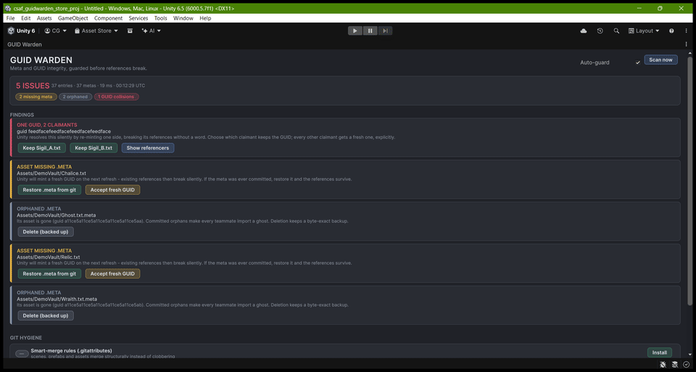Click the search magnifier icon
Viewport: 696px width, 372px height.
pyautogui.click(x=616, y=30)
